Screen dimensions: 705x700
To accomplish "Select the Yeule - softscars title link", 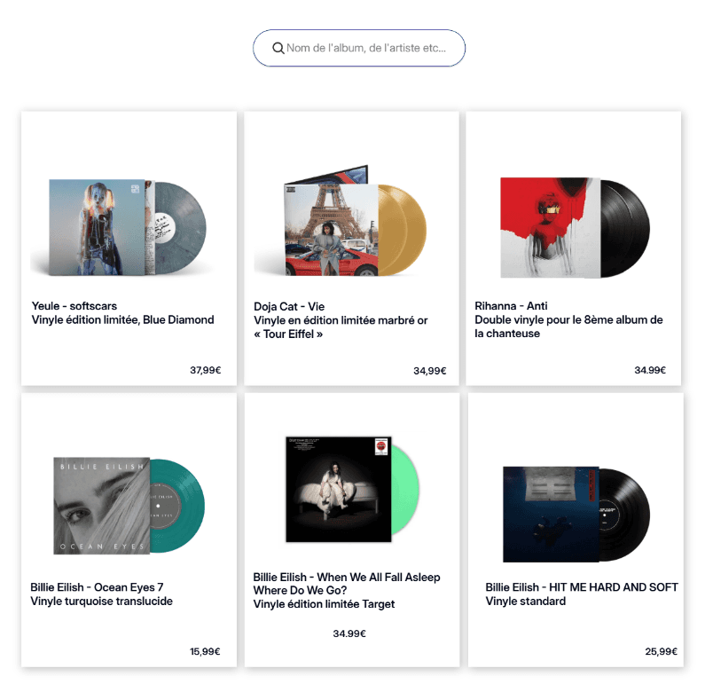I will coord(74,306).
